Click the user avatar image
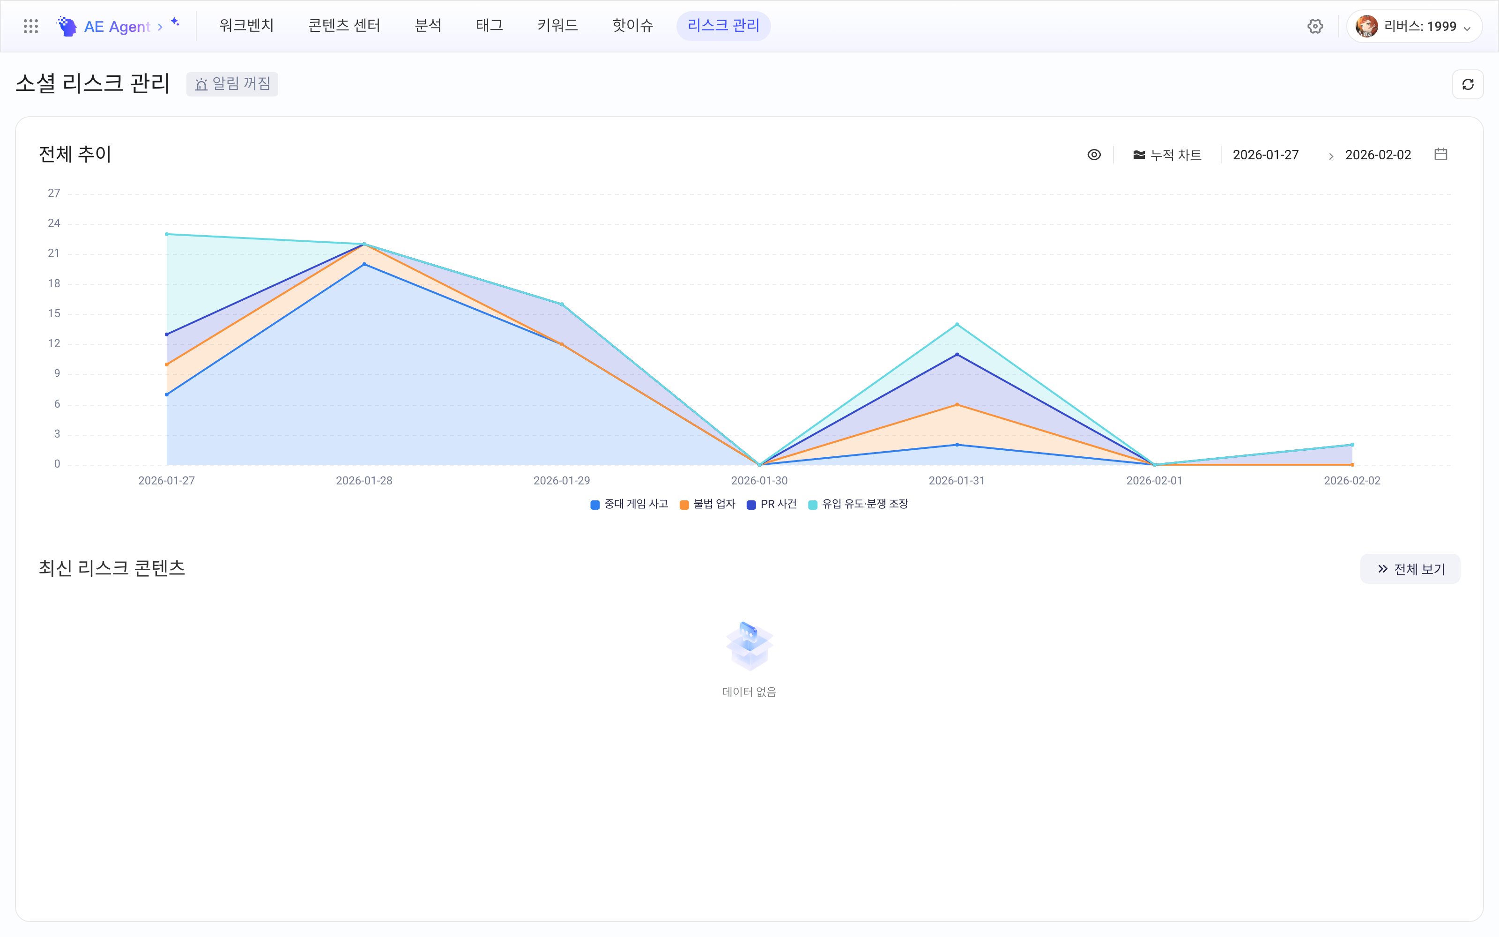Viewport: 1499px width, 937px height. coord(1366,26)
